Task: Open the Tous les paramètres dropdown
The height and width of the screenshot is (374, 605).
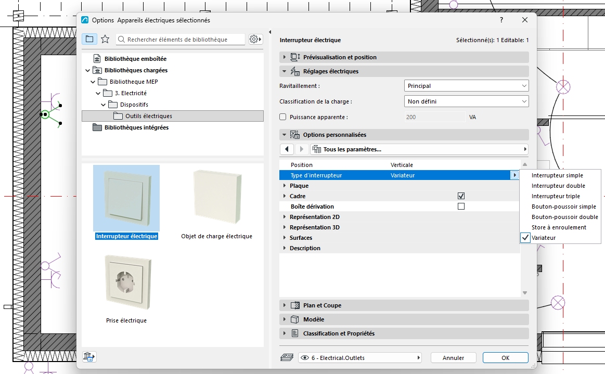Action: pos(419,149)
